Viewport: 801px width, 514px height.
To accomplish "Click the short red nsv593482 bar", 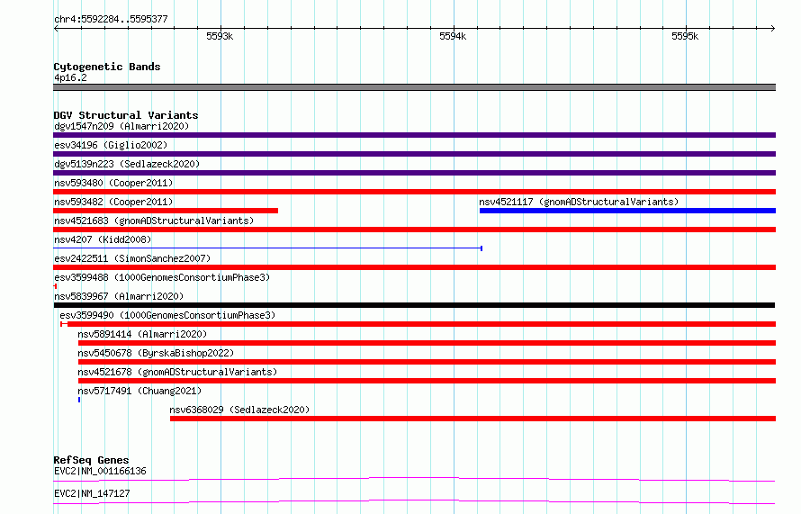I will [166, 211].
